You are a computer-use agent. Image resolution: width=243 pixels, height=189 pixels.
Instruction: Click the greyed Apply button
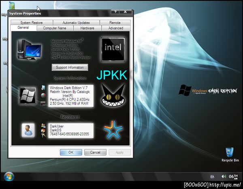coord(119,152)
